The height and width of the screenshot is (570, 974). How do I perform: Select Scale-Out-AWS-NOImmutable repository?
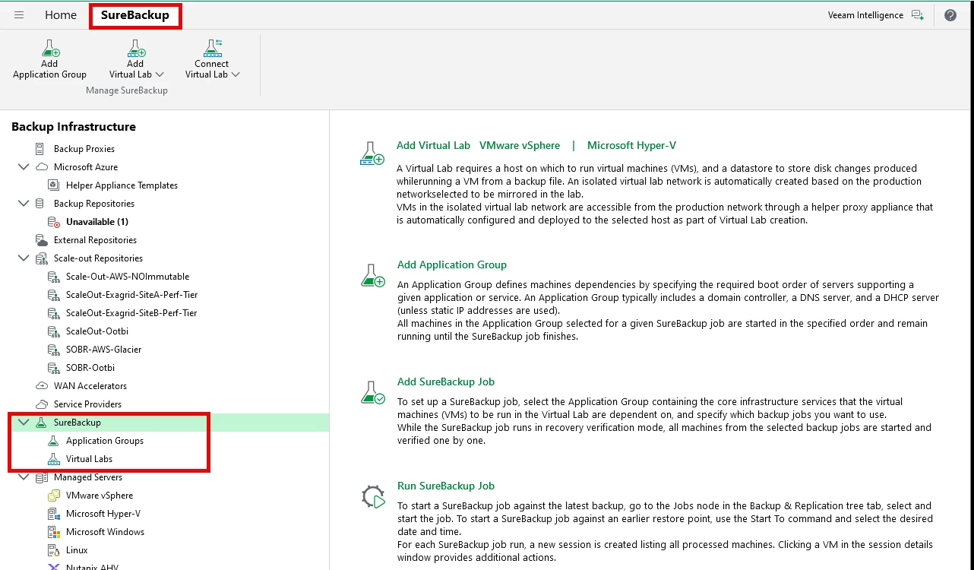click(128, 277)
